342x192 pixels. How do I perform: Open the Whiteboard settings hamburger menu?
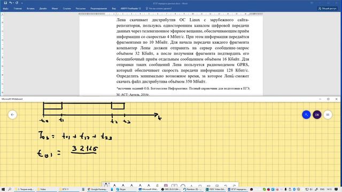[328, 115]
